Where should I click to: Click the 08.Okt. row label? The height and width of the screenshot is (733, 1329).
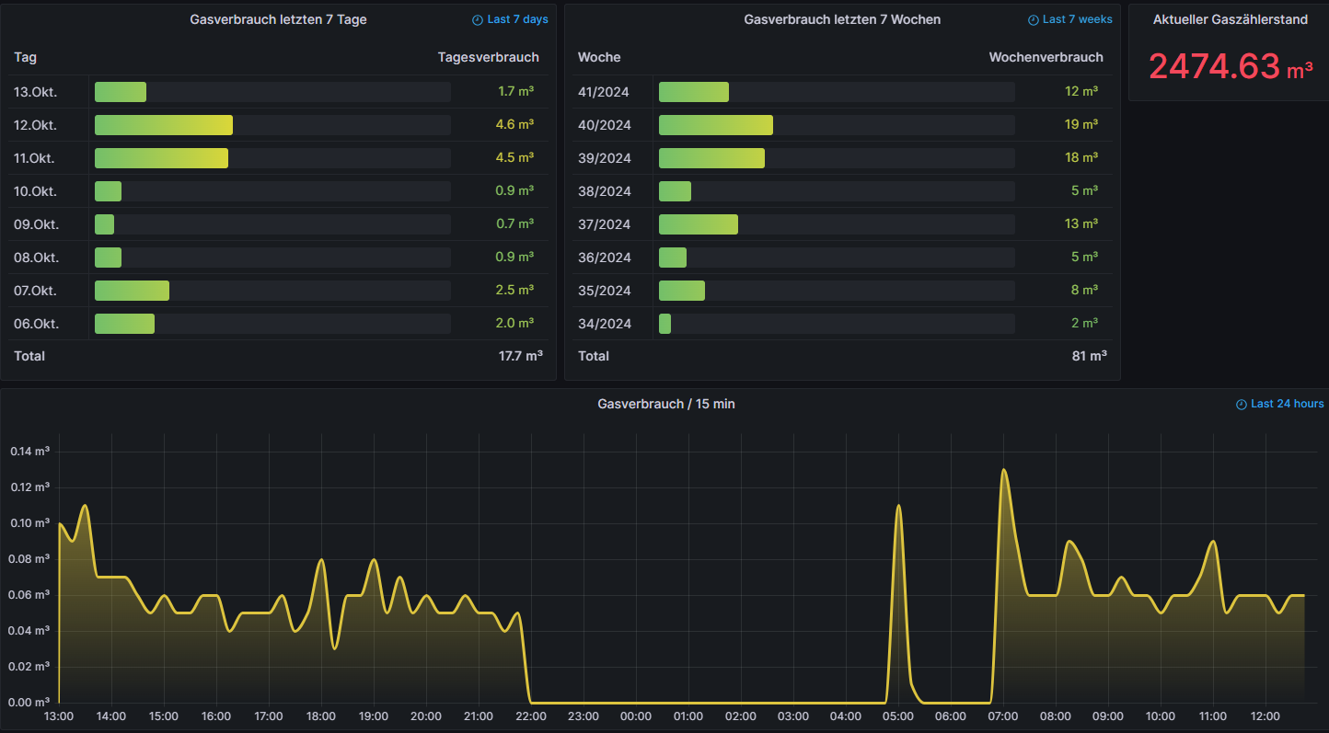coord(36,258)
